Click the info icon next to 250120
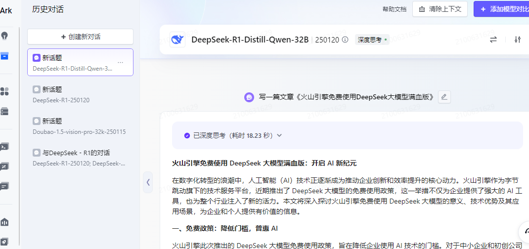 point(345,40)
